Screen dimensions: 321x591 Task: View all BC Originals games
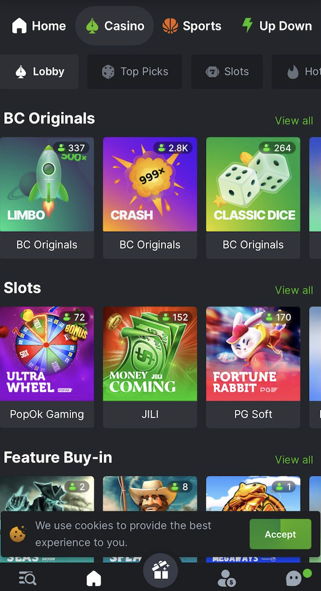pos(294,120)
